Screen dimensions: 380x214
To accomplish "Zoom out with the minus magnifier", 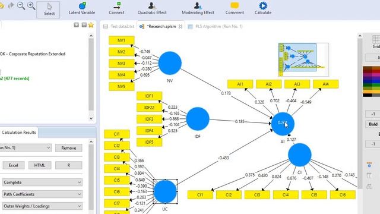I will coord(21,5).
